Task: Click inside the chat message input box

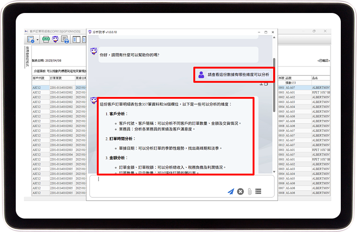Action: (180, 181)
